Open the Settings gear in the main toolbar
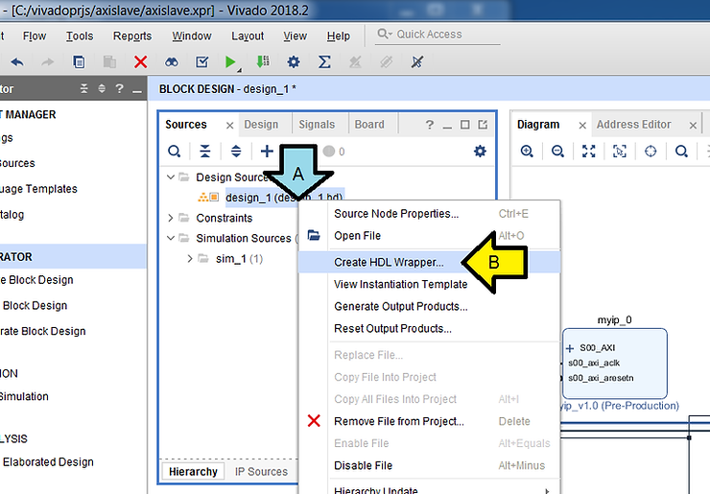This screenshot has height=494, width=710. click(294, 61)
